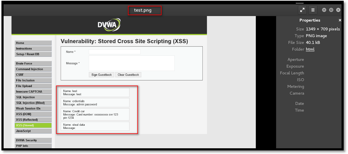Click the Focal Length property label
The width and height of the screenshot is (348, 154).
292,73
